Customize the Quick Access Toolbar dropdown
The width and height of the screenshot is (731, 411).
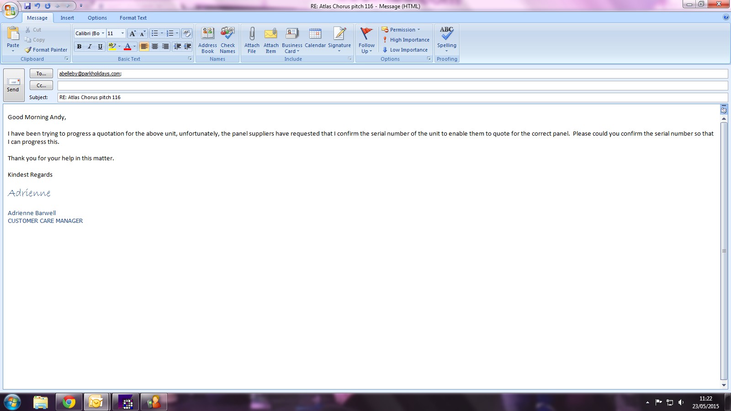point(81,6)
